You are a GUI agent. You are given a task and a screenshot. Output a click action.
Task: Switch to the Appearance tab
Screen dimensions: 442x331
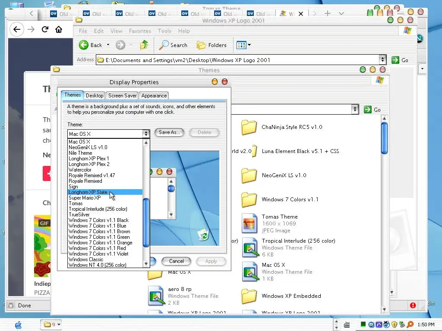click(x=154, y=96)
